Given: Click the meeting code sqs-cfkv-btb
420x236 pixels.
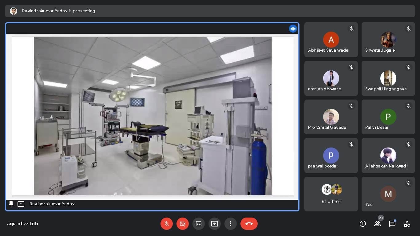Looking at the screenshot, I should pyautogui.click(x=23, y=224).
